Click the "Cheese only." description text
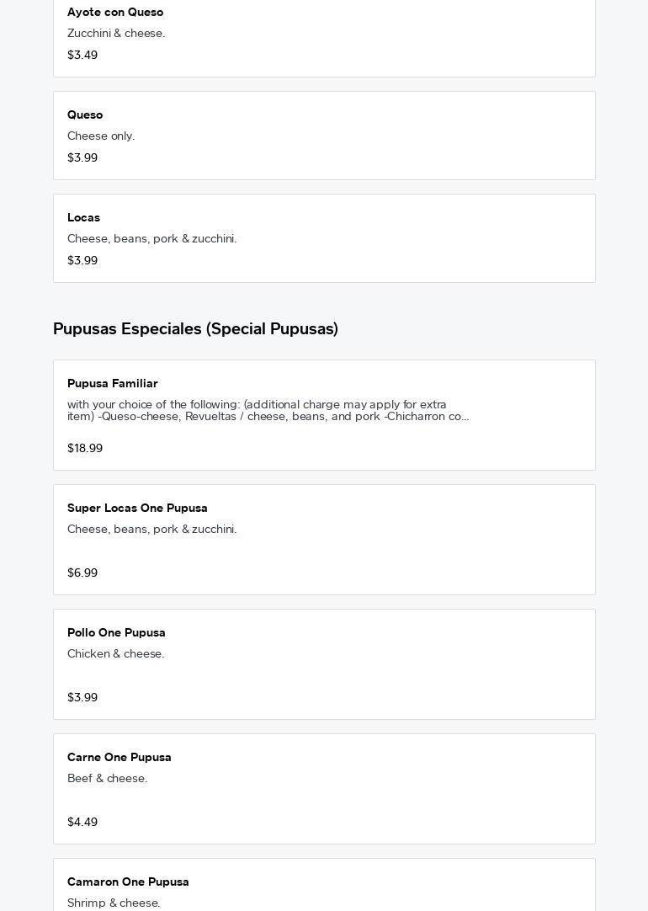The image size is (648, 911). click(x=101, y=136)
